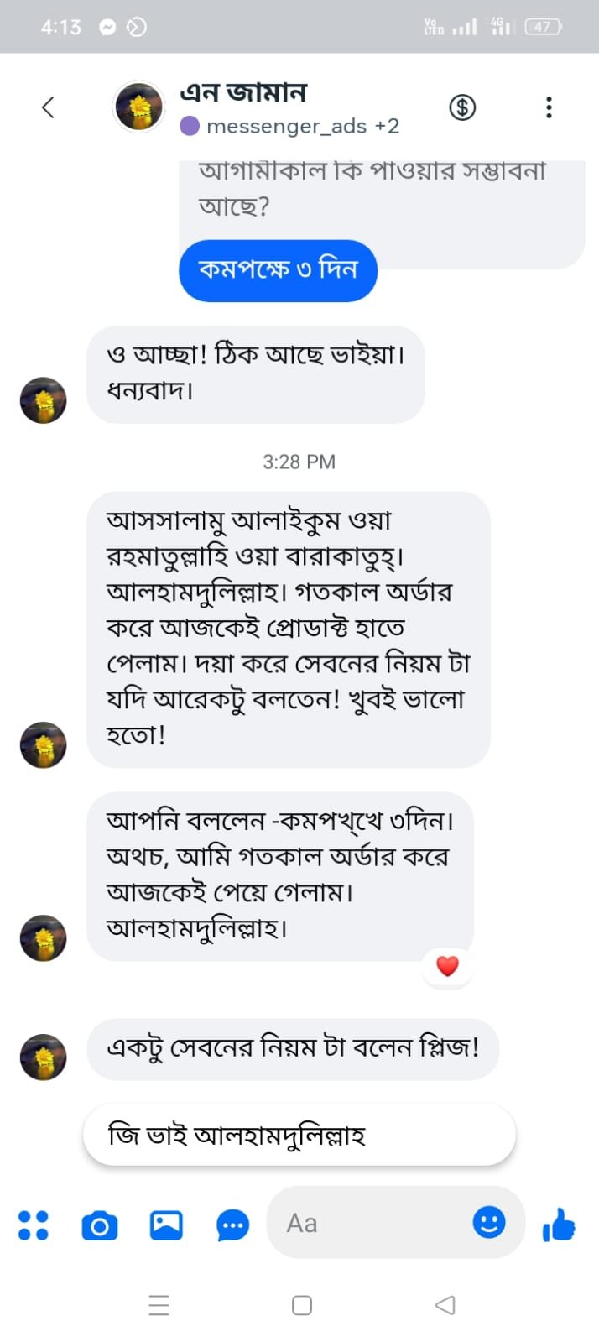The image size is (599, 1342).
Task: Tap the এন জামান contact name
Action: [243, 91]
